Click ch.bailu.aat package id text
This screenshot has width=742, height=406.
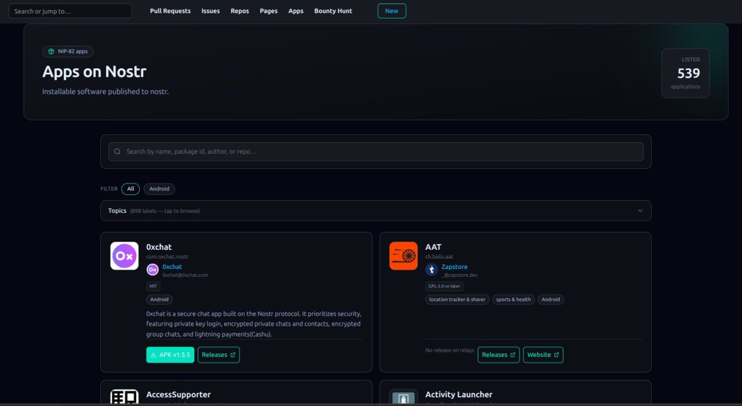tap(439, 257)
